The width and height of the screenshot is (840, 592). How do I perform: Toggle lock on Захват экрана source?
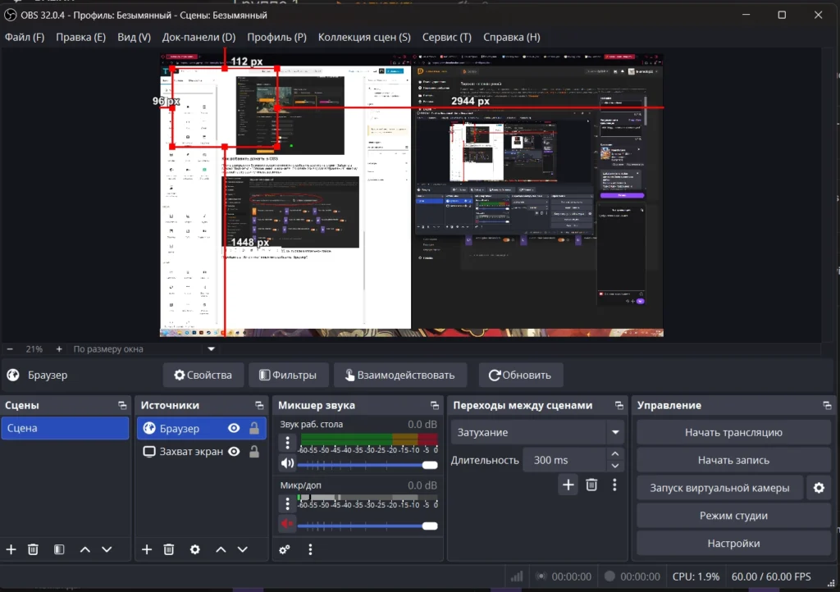pyautogui.click(x=254, y=452)
